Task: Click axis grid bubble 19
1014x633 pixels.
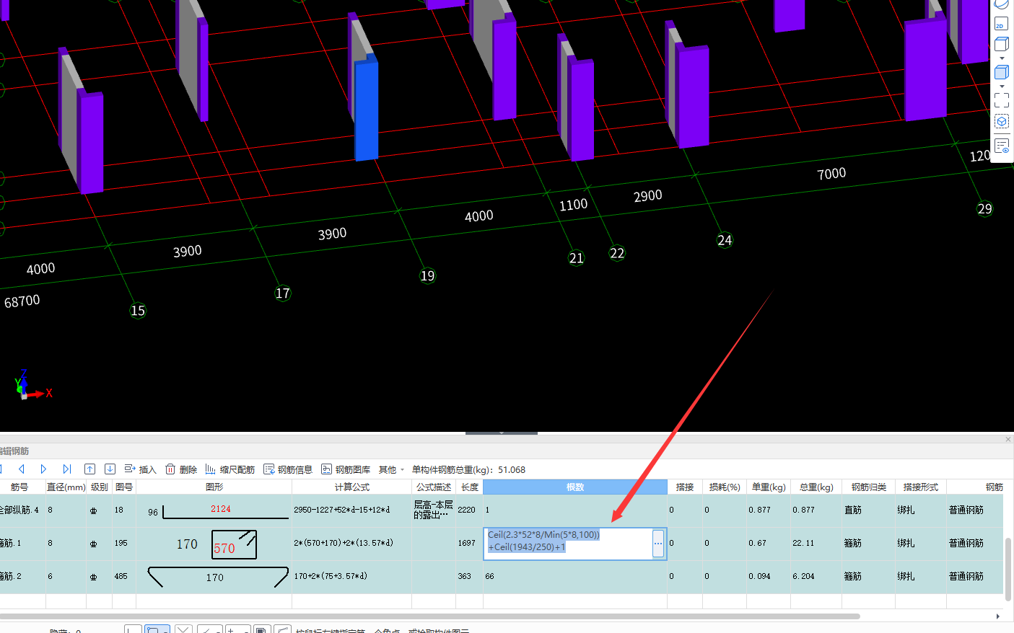Action: tap(427, 275)
